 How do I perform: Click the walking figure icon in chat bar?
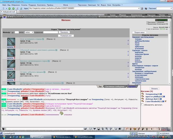tap(103, 129)
